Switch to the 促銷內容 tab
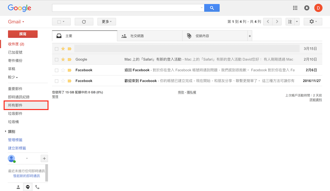 point(215,36)
